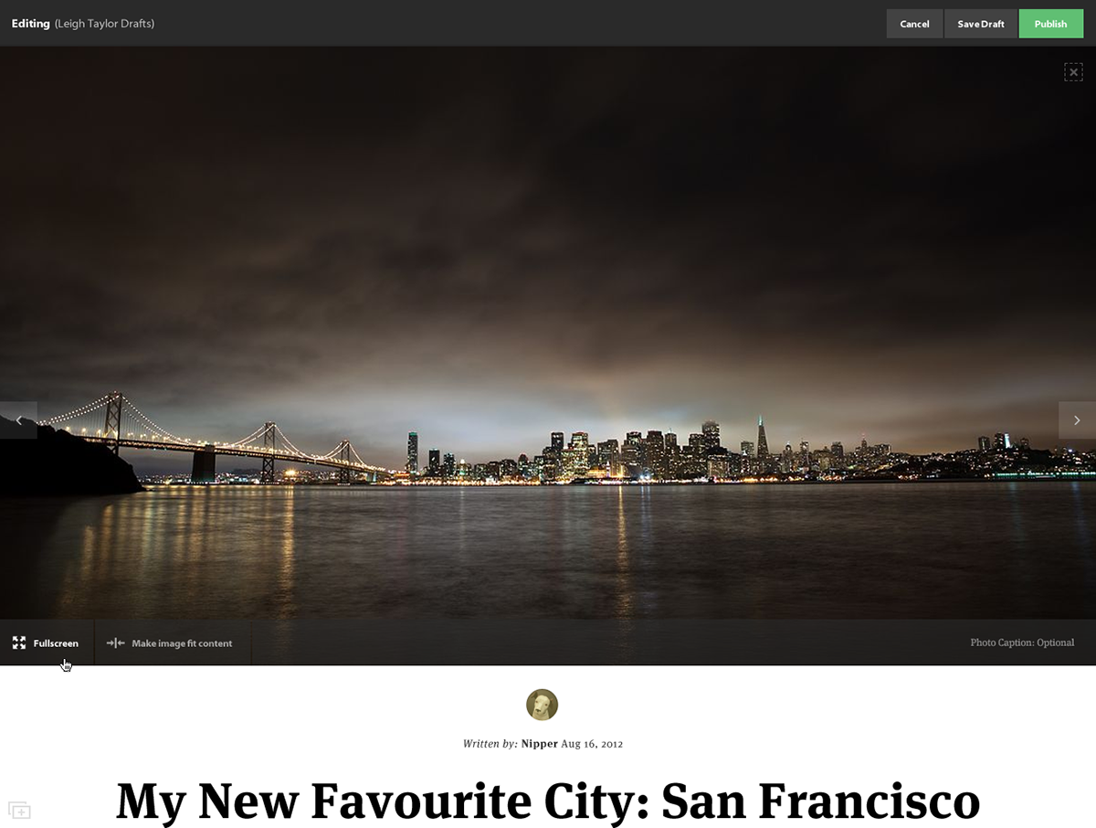Viewport: 1096px width, 828px height.
Task: Click the fit-content arrows icon
Action: pyautogui.click(x=115, y=643)
